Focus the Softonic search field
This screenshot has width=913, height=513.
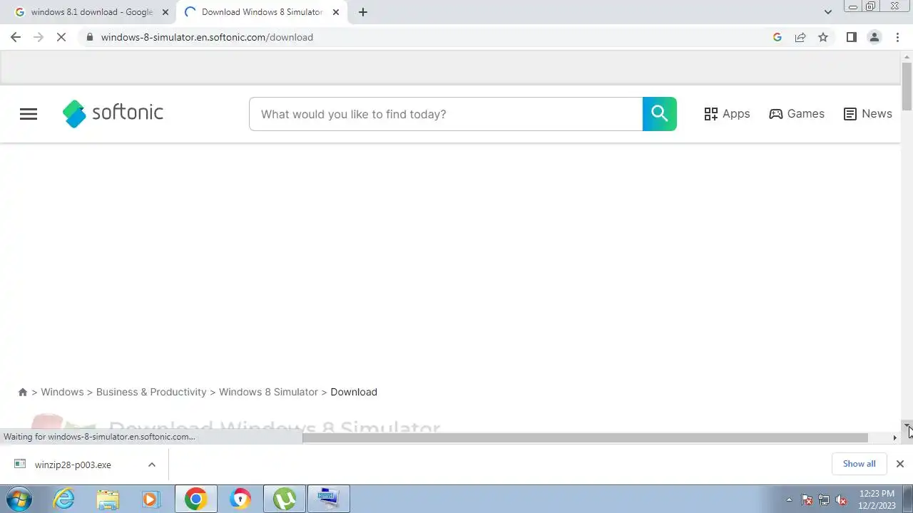pyautogui.click(x=446, y=114)
